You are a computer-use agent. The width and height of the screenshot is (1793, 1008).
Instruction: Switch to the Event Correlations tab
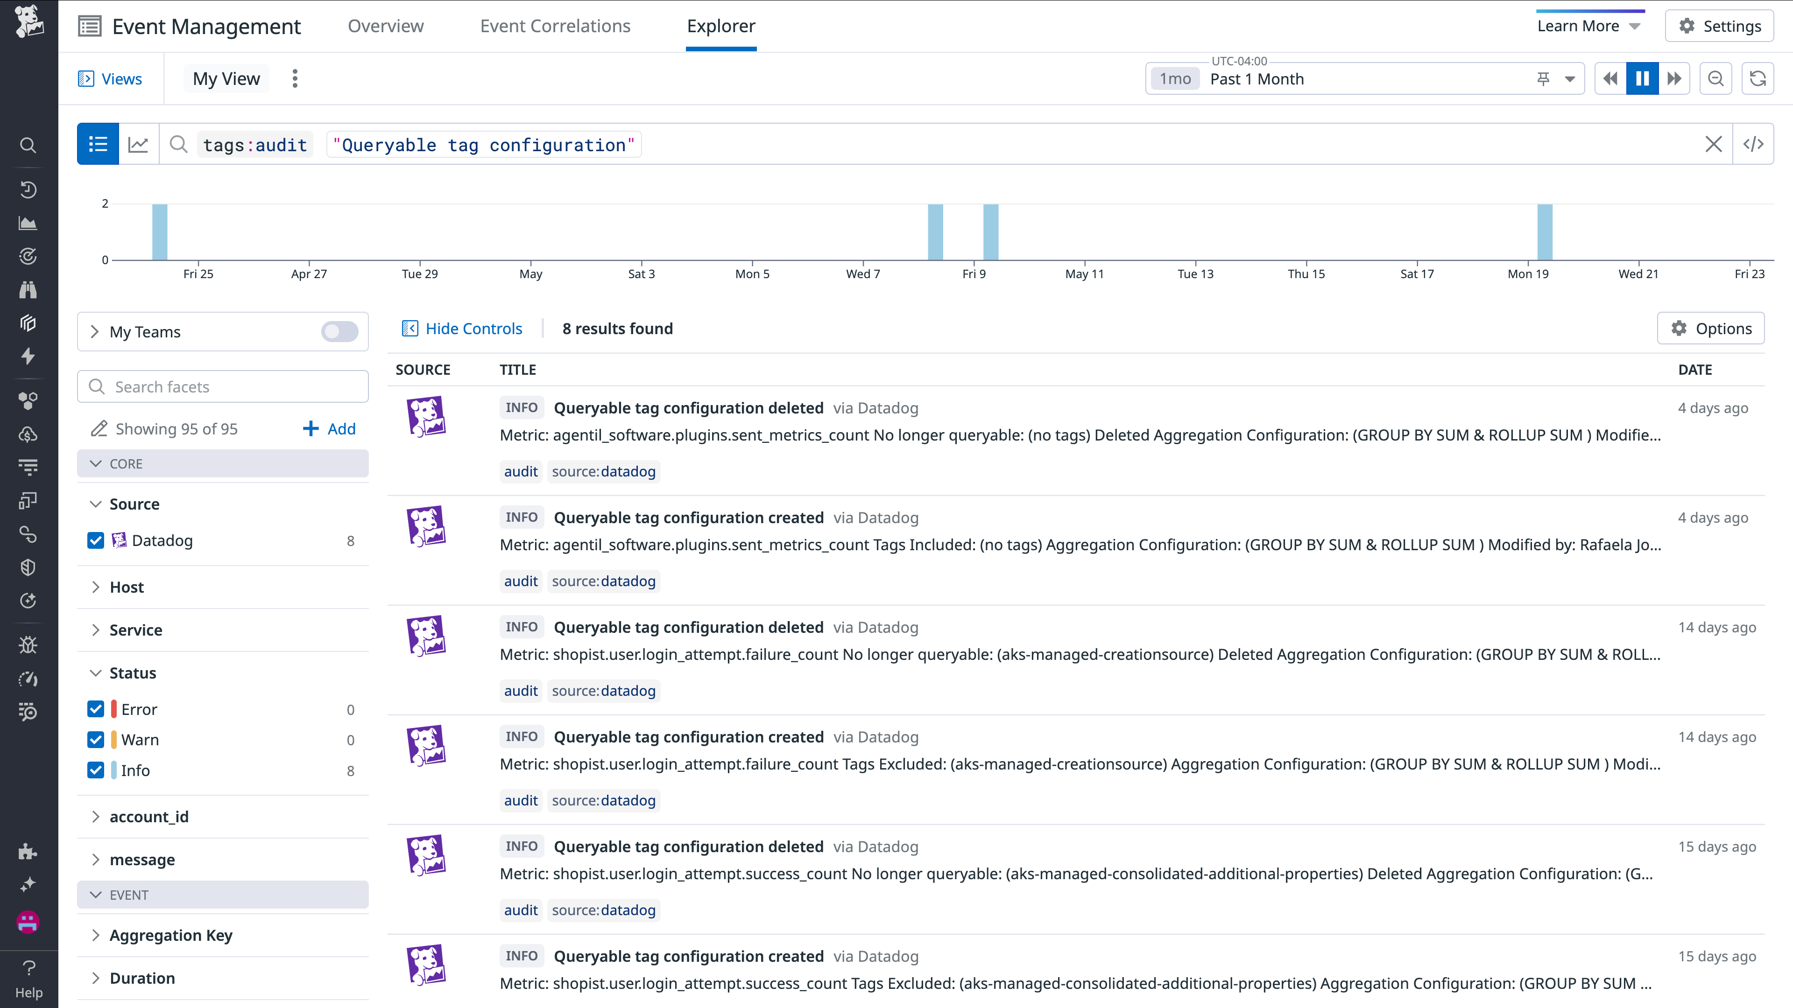[555, 26]
